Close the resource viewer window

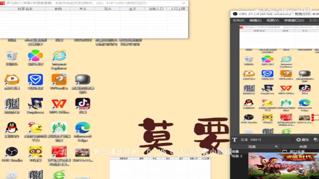point(184,3)
